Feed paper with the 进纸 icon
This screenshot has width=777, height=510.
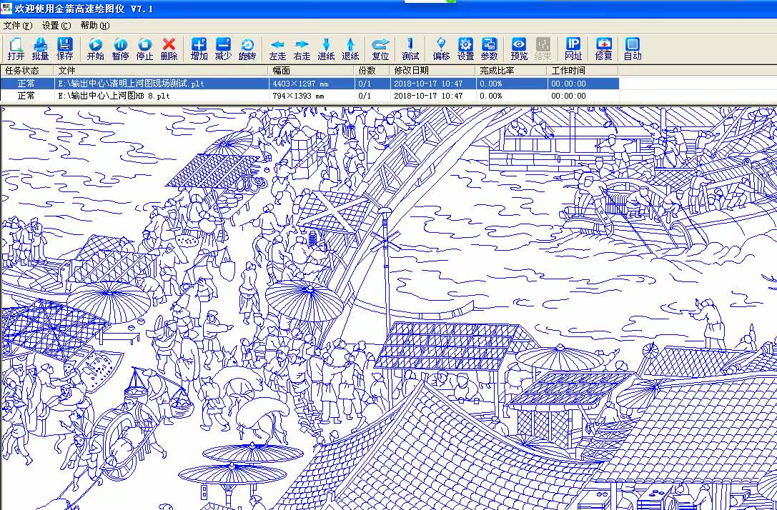pyautogui.click(x=326, y=49)
